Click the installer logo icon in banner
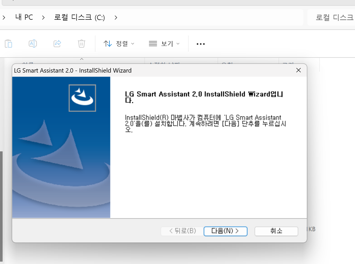The height and width of the screenshot is (264, 355). click(x=82, y=98)
